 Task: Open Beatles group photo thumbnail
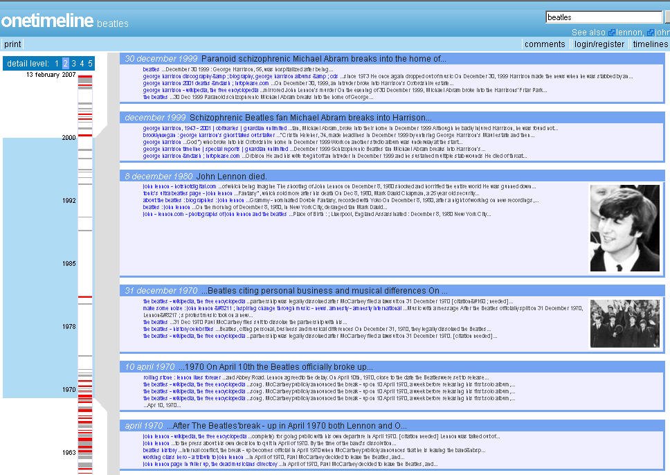click(625, 323)
